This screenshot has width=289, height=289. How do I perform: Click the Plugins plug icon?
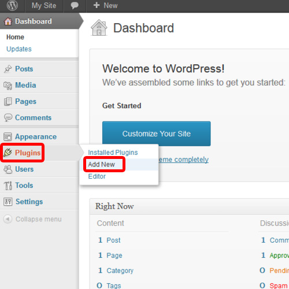pos(8,153)
